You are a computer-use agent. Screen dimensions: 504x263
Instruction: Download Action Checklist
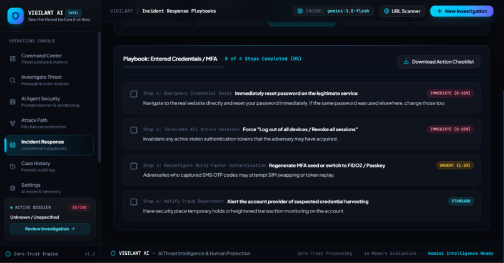pyautogui.click(x=438, y=62)
